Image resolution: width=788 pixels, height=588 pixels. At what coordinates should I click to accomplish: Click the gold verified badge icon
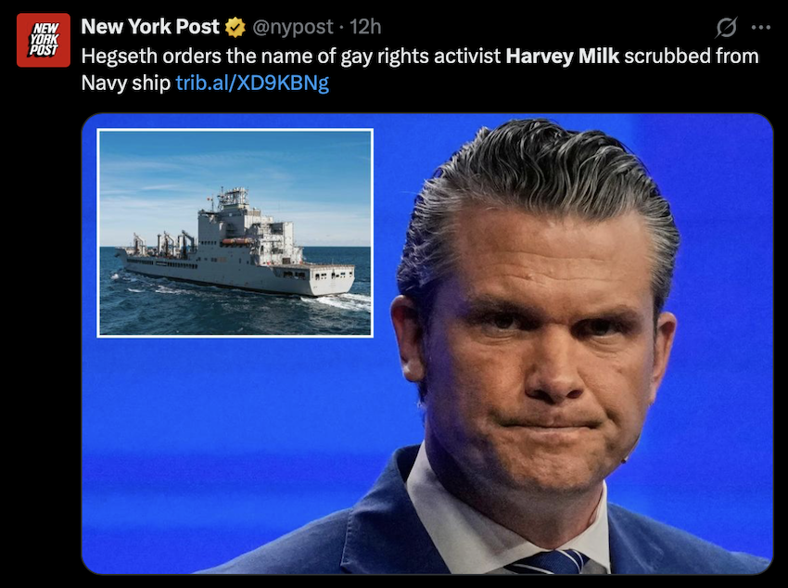click(x=235, y=27)
